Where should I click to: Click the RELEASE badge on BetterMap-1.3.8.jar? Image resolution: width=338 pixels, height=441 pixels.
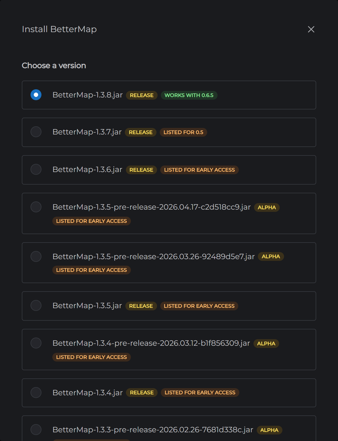coord(142,95)
